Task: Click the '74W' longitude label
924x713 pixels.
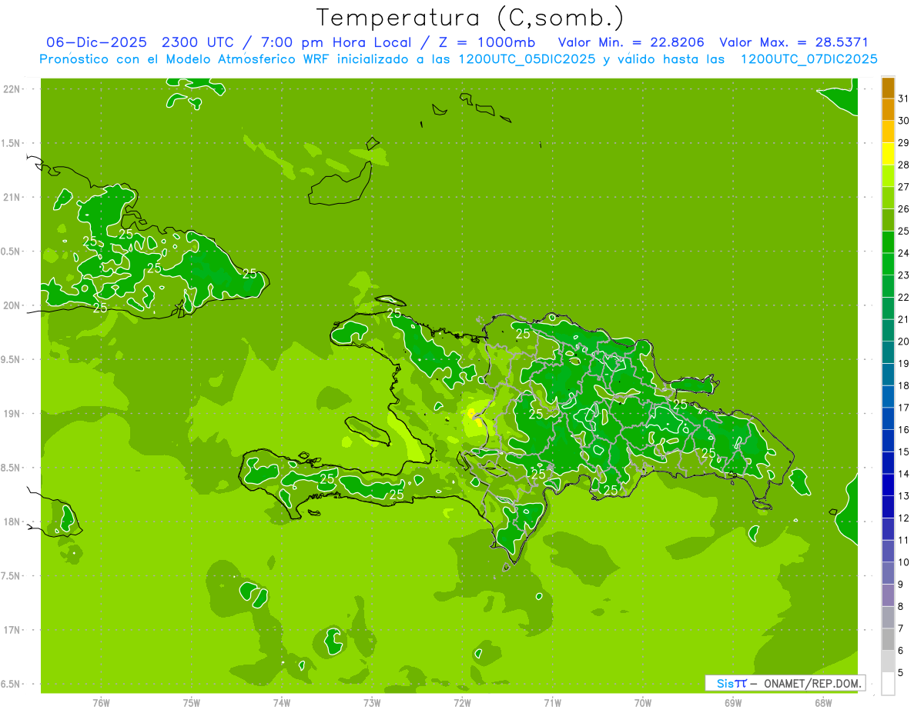Action: click(x=282, y=703)
